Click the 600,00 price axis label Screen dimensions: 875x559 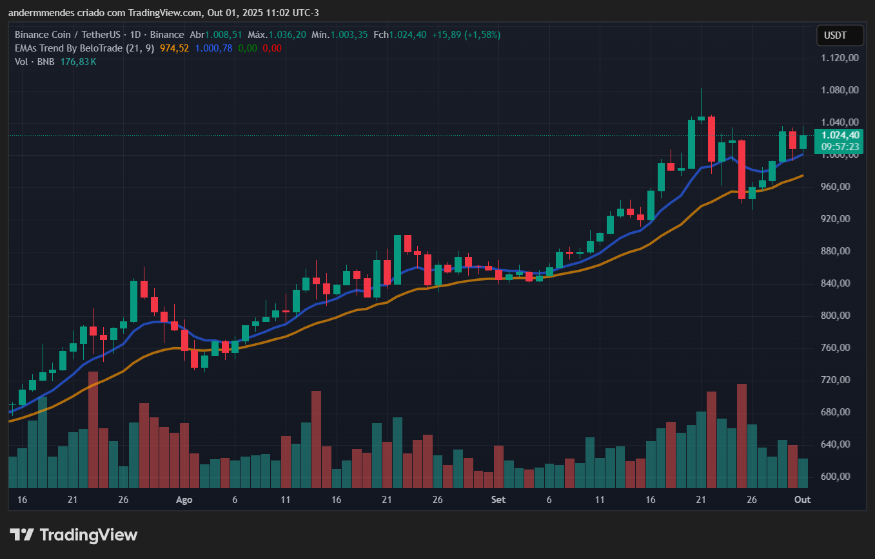(839, 477)
